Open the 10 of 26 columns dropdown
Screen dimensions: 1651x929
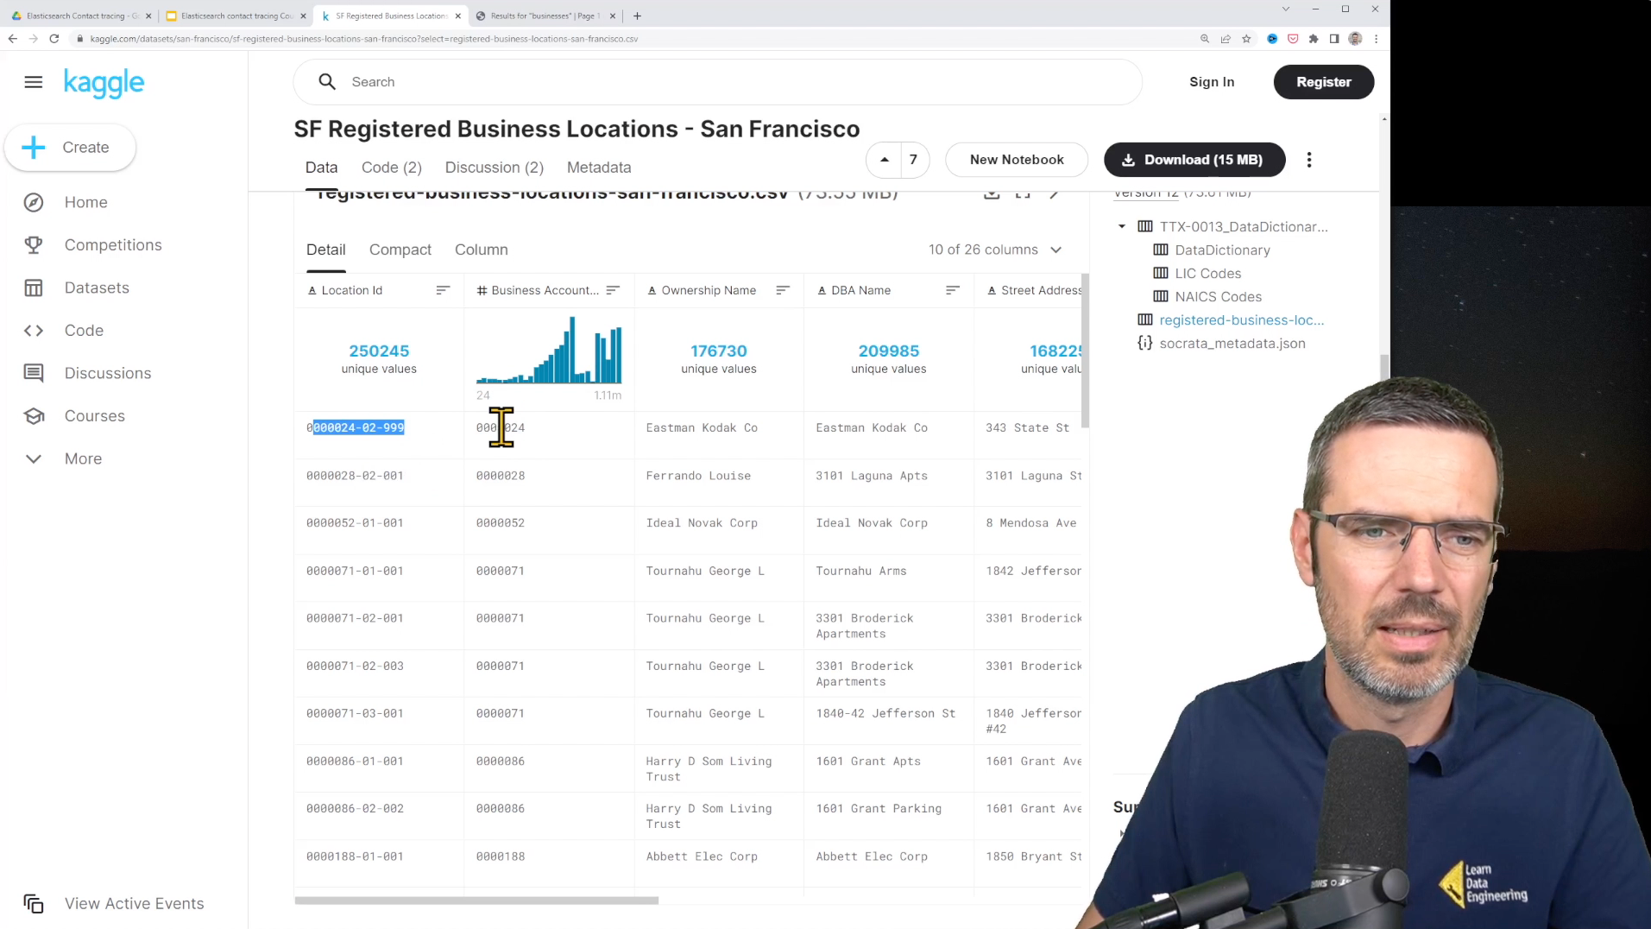pos(995,250)
